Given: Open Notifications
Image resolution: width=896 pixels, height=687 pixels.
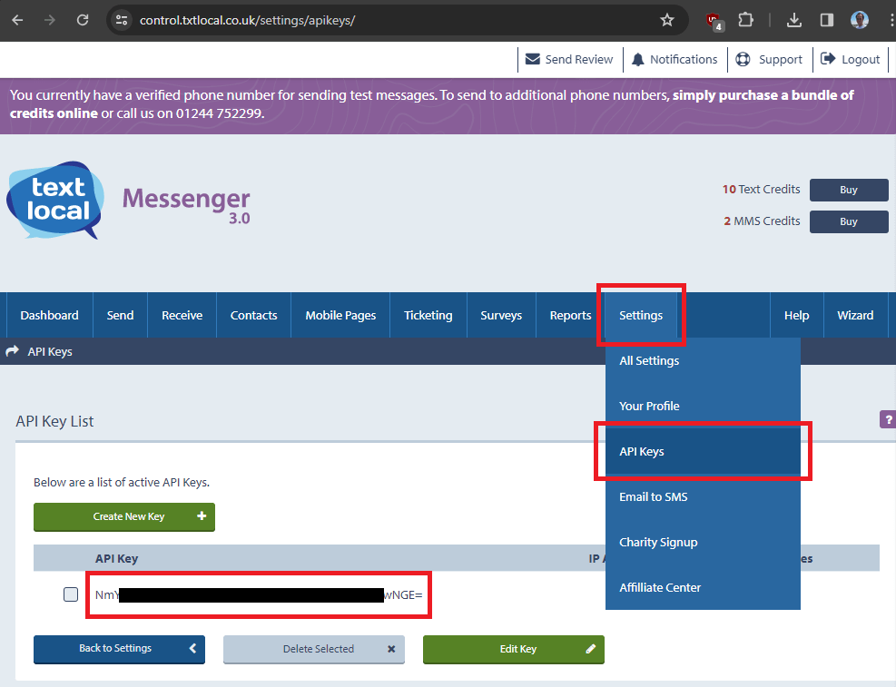Looking at the screenshot, I should [x=674, y=59].
